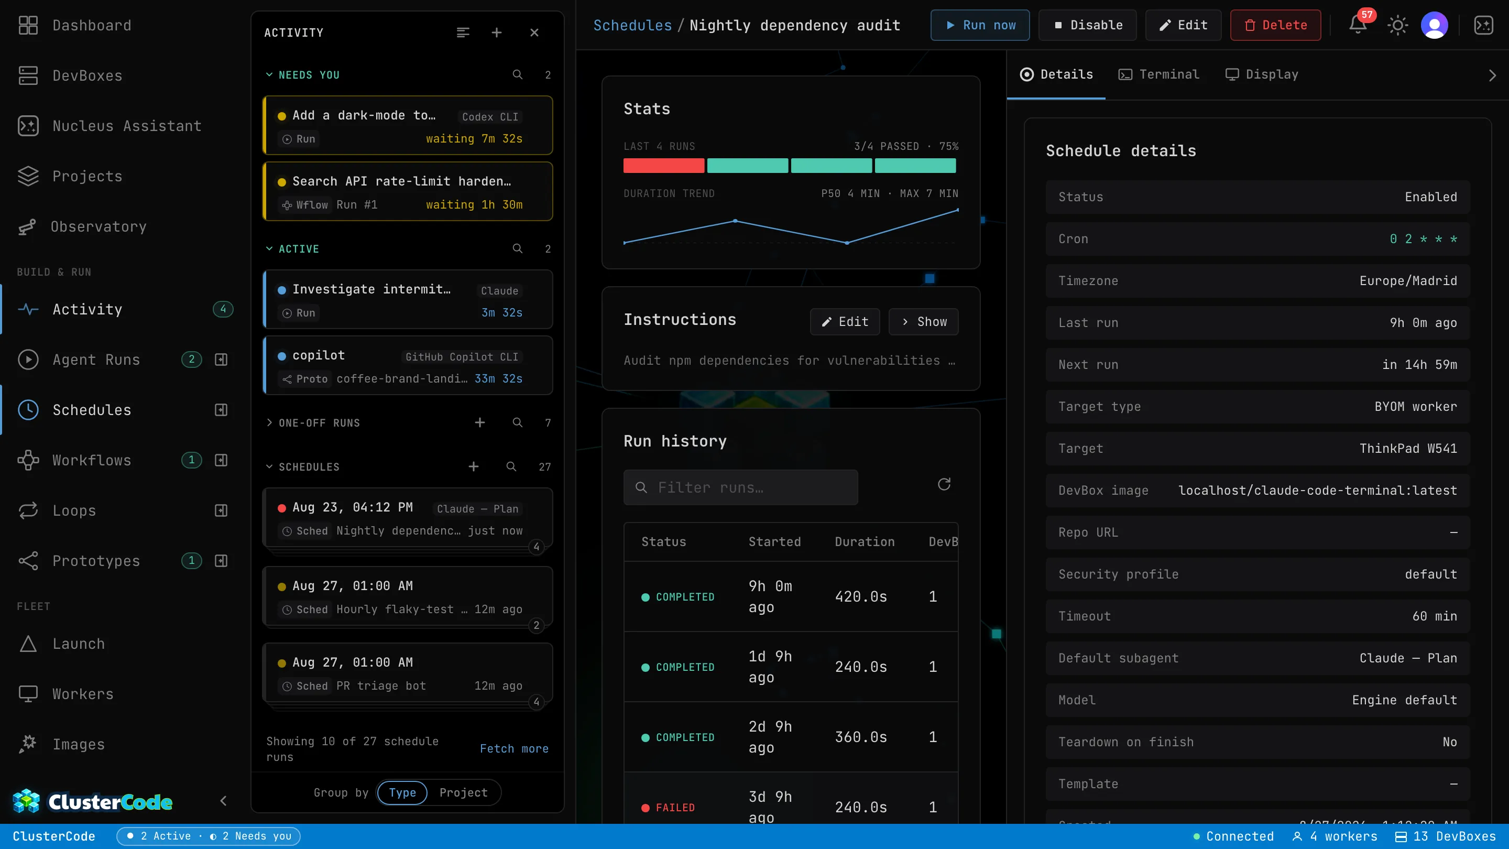
Task: Click the Activity panel list options icon
Action: (x=463, y=33)
